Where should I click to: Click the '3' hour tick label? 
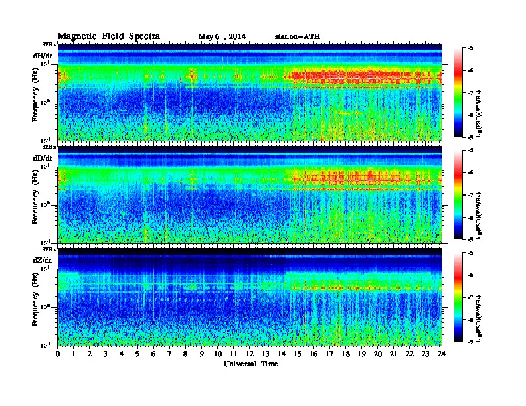click(x=106, y=354)
